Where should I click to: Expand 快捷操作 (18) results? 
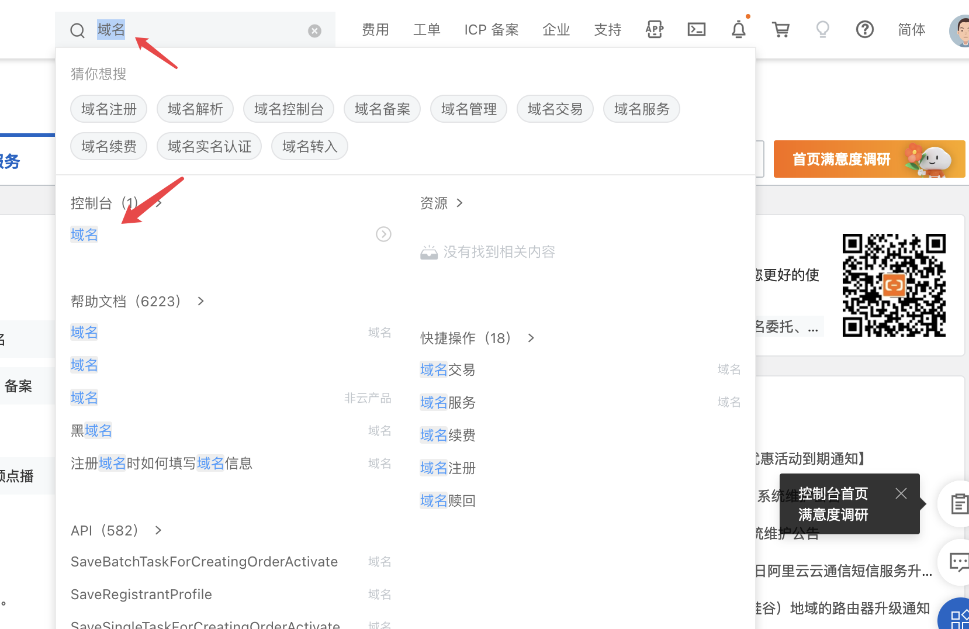click(477, 338)
